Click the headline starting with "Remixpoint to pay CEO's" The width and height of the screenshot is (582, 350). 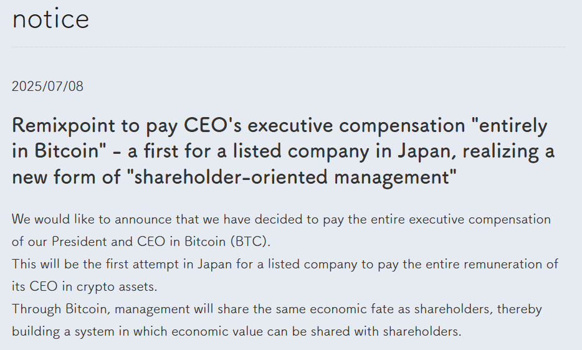click(283, 151)
